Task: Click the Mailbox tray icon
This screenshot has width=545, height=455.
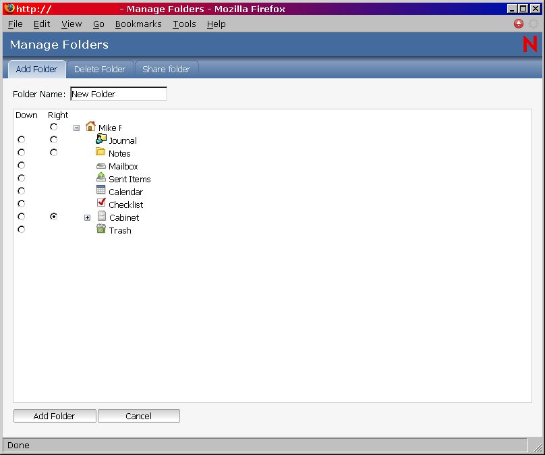Action: [x=101, y=166]
